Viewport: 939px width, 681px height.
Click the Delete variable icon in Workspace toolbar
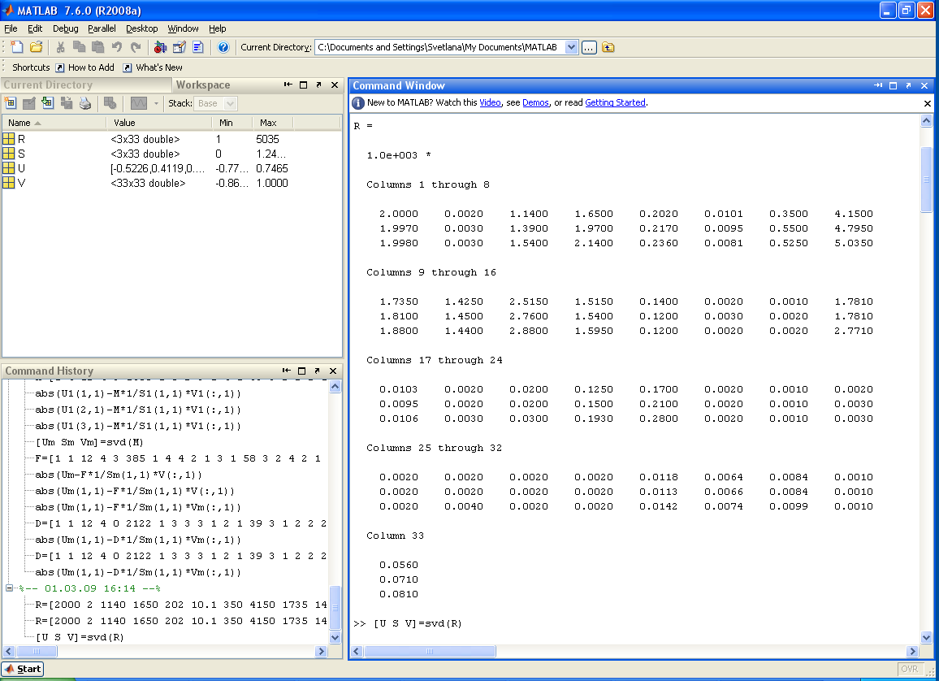tap(110, 103)
